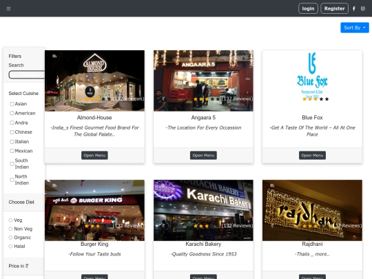Open Menu for Blue Fox
The width and height of the screenshot is (372, 279).
coord(312,156)
